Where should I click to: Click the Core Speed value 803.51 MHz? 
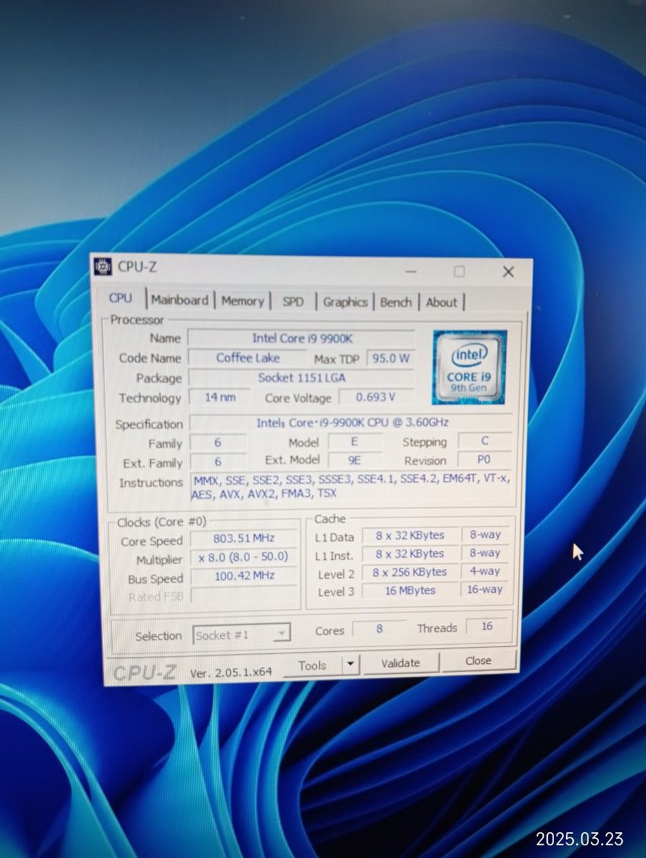click(244, 538)
